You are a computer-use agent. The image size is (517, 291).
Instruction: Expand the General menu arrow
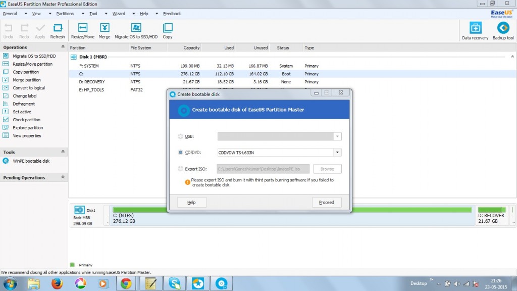point(26,14)
